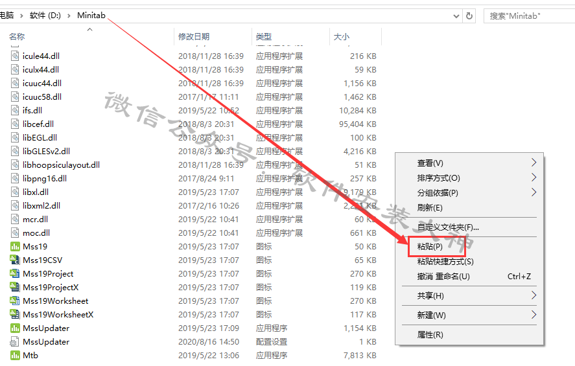This screenshot has width=575, height=366.
Task: Expand the 分组依据(P) submenu arrow
Action: [x=534, y=192]
